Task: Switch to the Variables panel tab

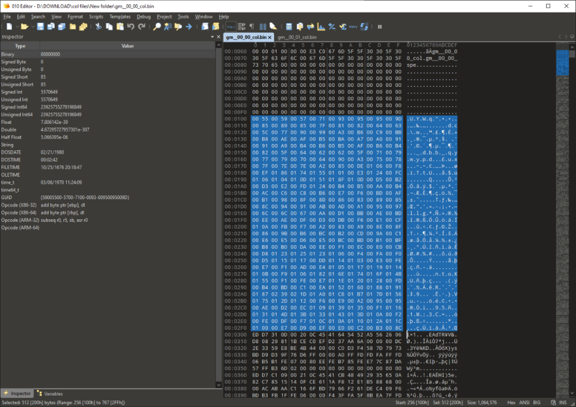Action: point(50,393)
